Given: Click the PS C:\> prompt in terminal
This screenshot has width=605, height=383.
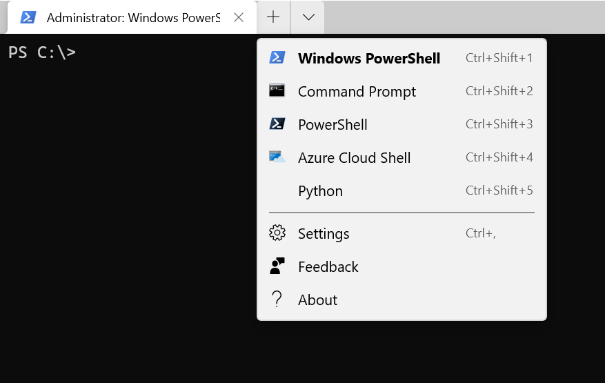Looking at the screenshot, I should pos(42,52).
